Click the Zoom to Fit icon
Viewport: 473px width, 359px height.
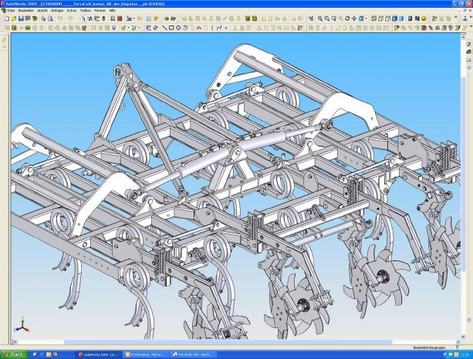(x=319, y=18)
